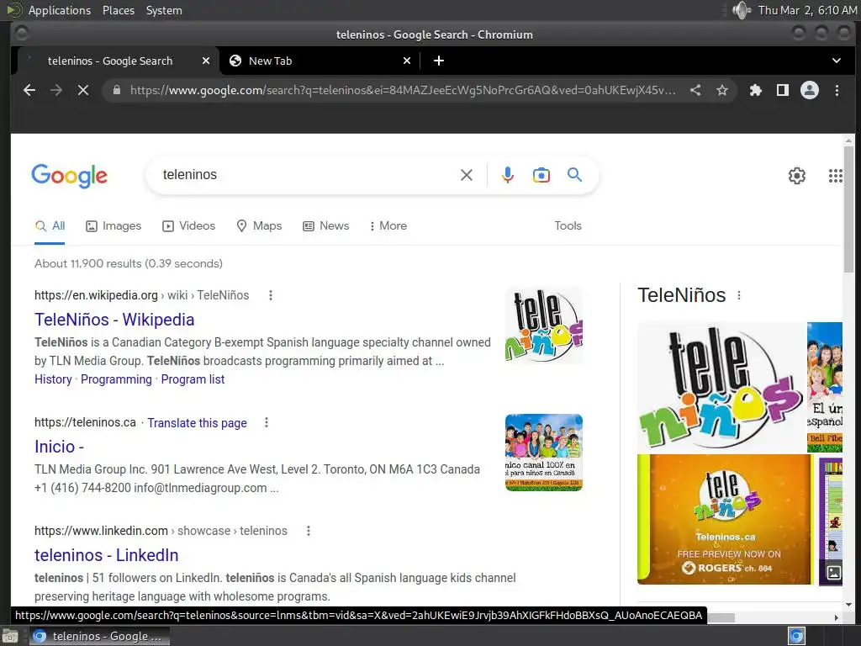The height and width of the screenshot is (646, 861).
Task: Switch to Videos results
Action: [189, 225]
